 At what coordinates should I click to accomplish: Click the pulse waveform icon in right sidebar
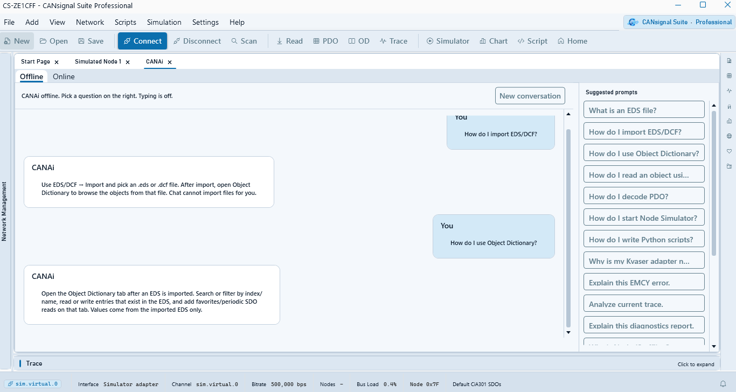pyautogui.click(x=729, y=90)
